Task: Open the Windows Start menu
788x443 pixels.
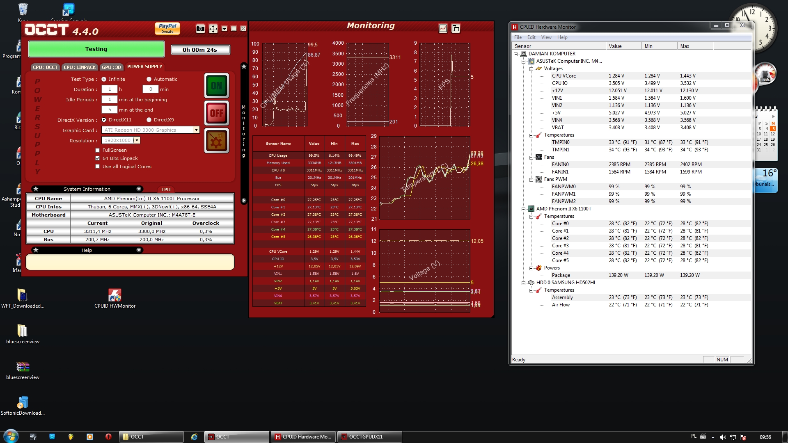Action: click(11, 436)
